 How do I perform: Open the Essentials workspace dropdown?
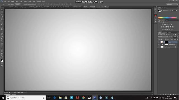click(x=172, y=4)
